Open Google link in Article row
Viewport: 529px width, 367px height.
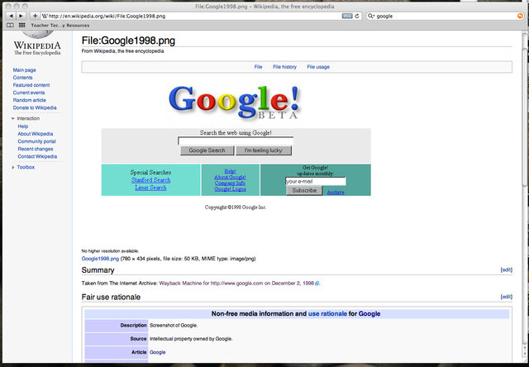pyautogui.click(x=158, y=352)
